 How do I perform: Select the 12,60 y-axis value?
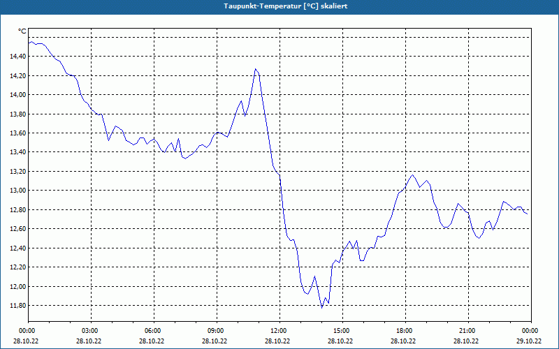click(17, 229)
